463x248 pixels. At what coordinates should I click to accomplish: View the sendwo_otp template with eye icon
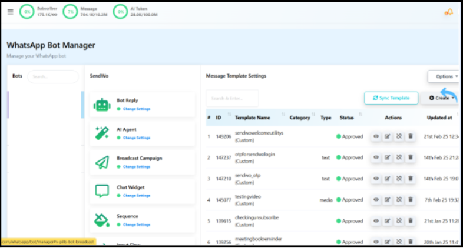click(376, 179)
